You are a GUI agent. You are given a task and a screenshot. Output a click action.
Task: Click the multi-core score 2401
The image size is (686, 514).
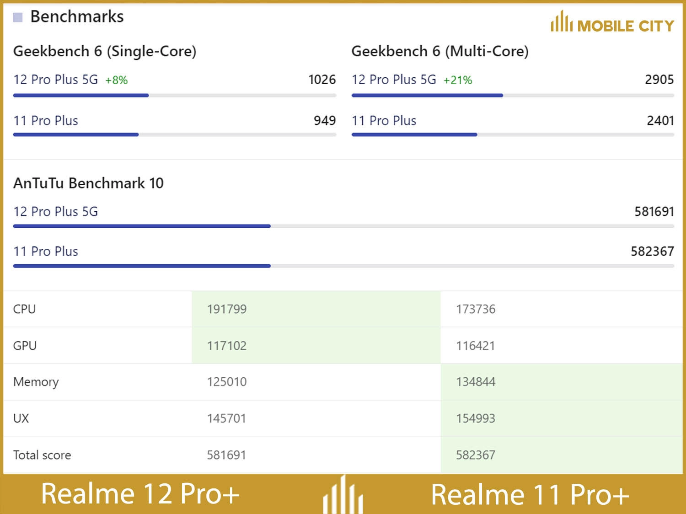660,121
